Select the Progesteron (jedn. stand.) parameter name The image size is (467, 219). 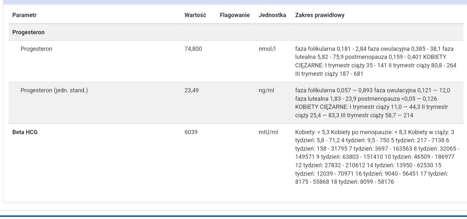point(54,91)
